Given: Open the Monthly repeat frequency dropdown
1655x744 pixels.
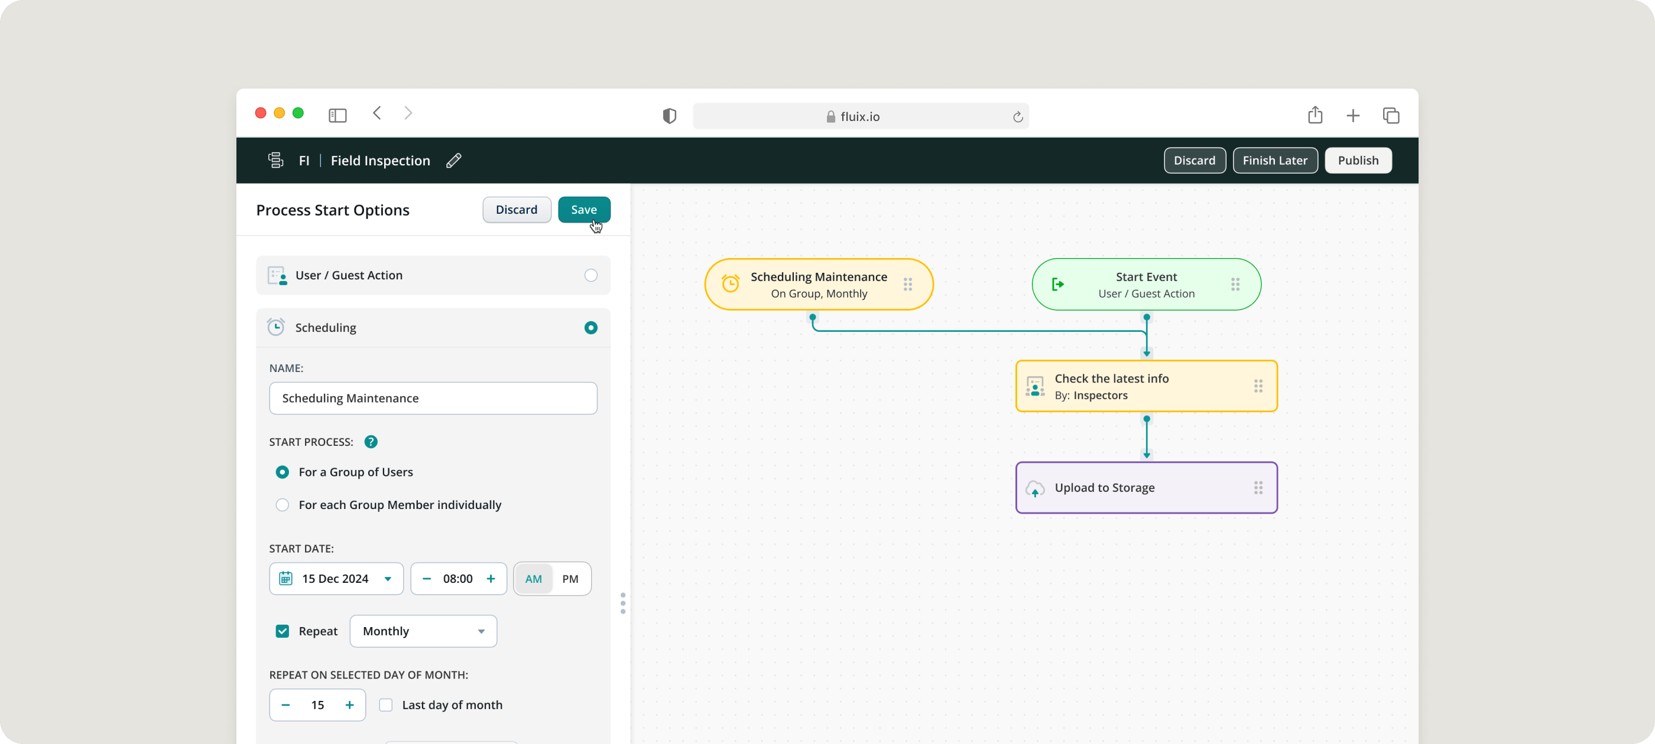Looking at the screenshot, I should click(423, 631).
